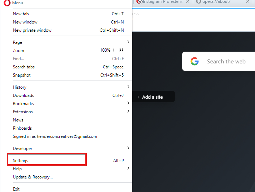Open Pinboards menu entry

click(x=68, y=128)
